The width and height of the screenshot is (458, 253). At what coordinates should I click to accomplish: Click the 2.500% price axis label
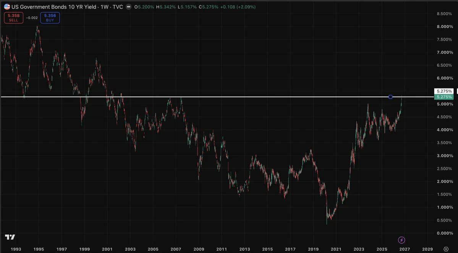click(x=444, y=169)
